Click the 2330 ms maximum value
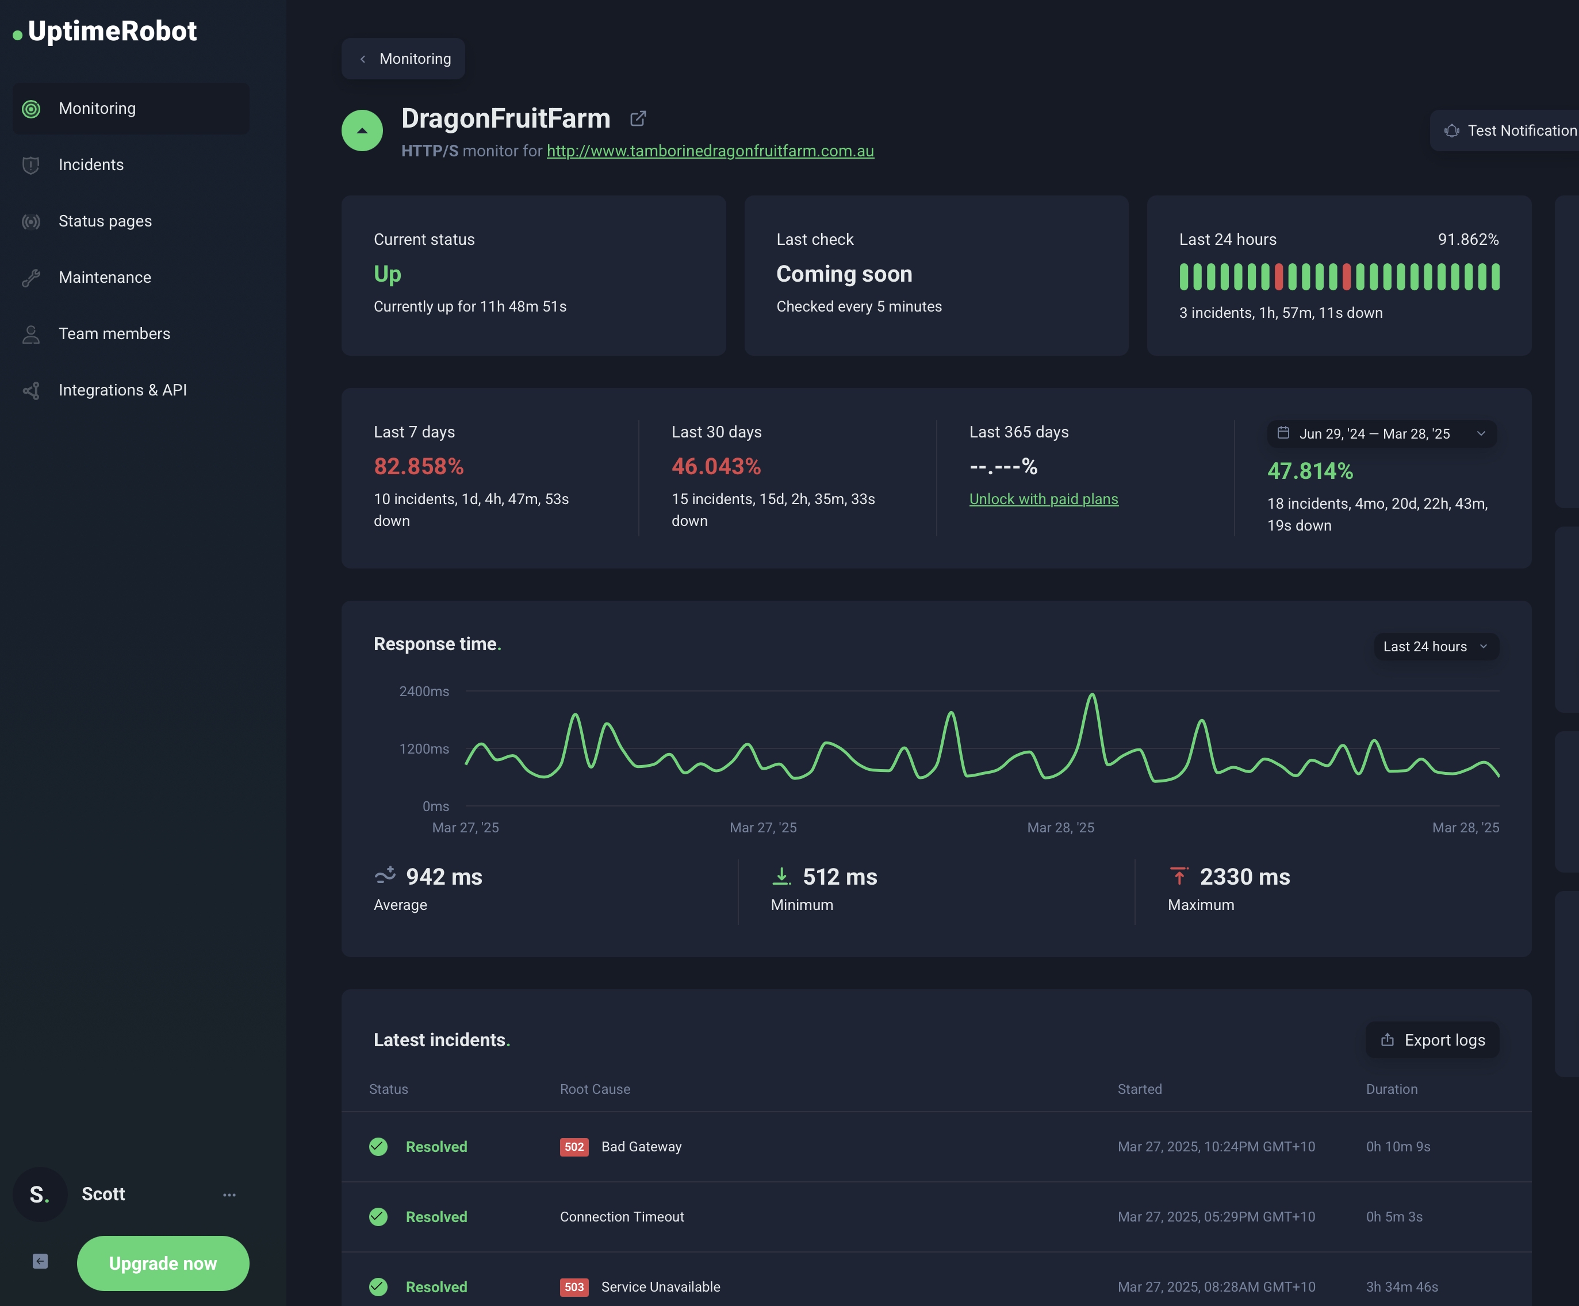The height and width of the screenshot is (1306, 1579). 1244,877
